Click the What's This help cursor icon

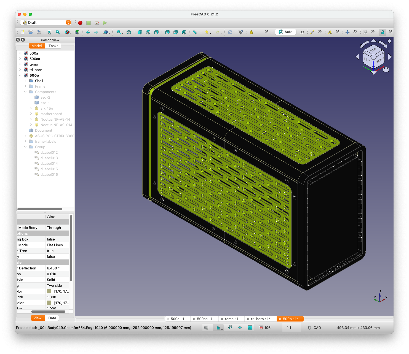[x=241, y=32]
